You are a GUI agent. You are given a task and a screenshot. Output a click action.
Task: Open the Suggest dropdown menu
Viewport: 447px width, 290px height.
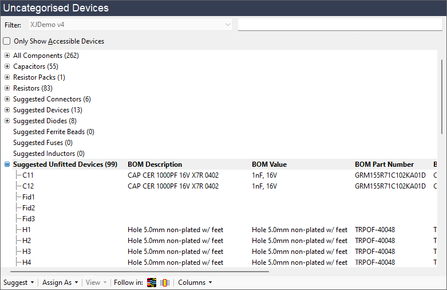point(19,283)
